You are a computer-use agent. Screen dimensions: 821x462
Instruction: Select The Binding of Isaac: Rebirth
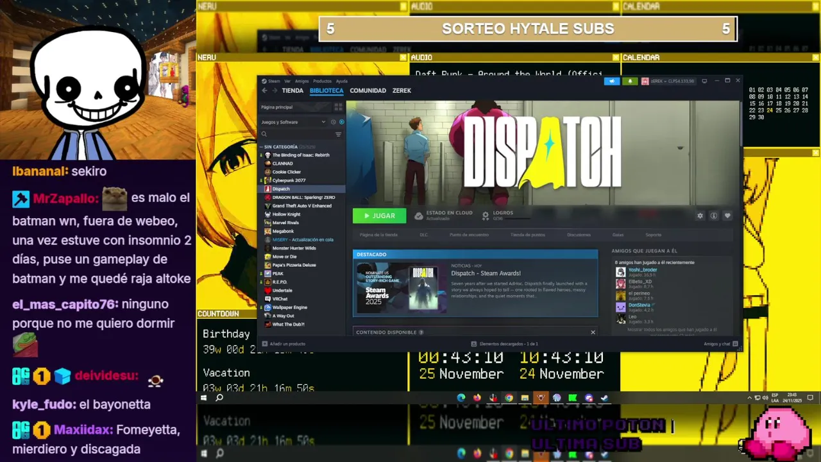point(301,155)
